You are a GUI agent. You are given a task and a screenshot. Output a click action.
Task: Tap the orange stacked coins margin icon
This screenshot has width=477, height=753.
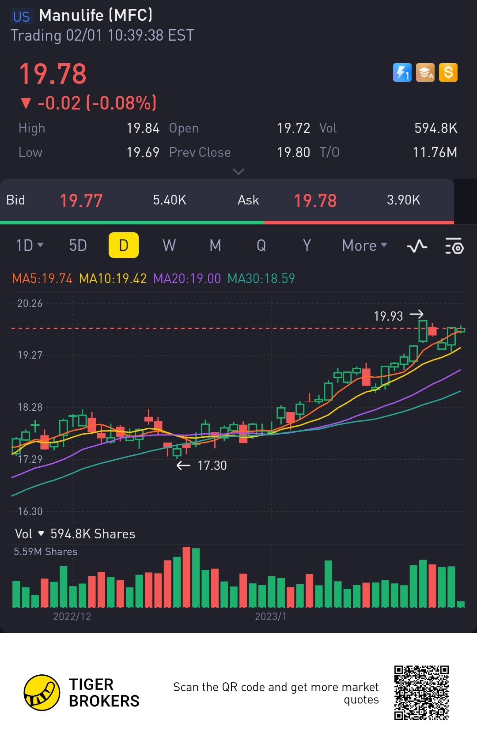point(425,72)
